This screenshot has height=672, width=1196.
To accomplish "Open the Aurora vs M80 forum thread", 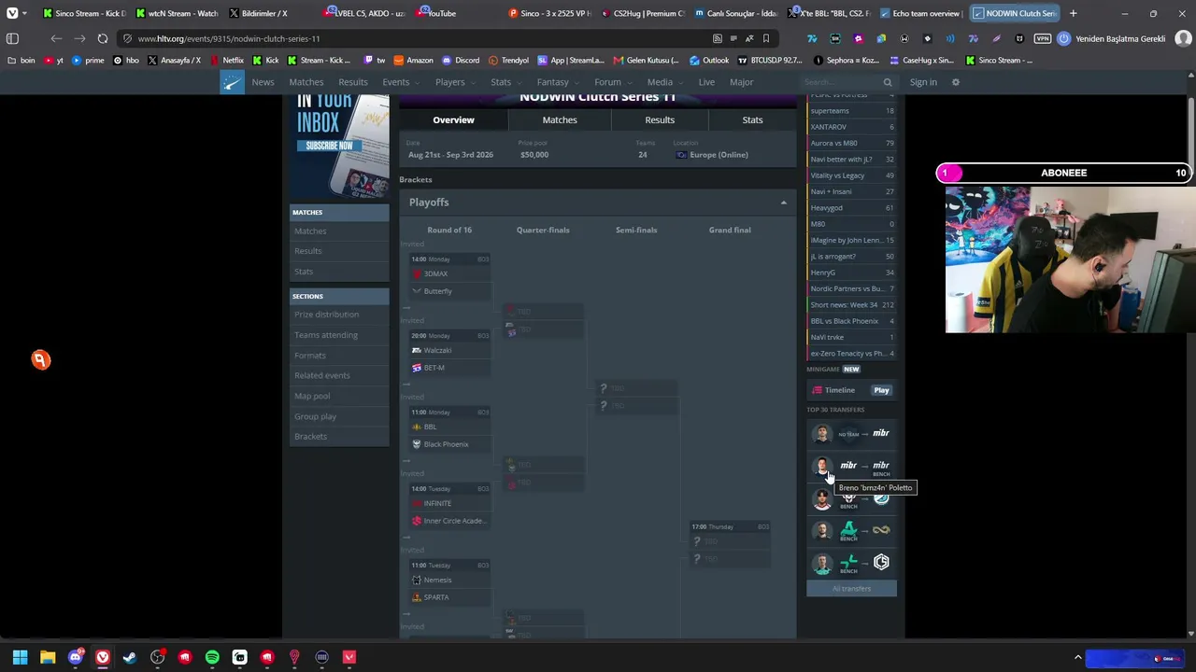I will coord(851,143).
